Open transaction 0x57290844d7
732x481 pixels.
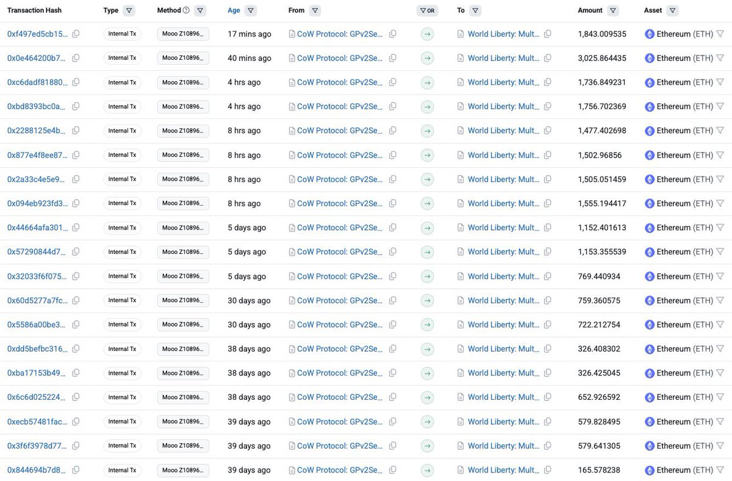37,251
